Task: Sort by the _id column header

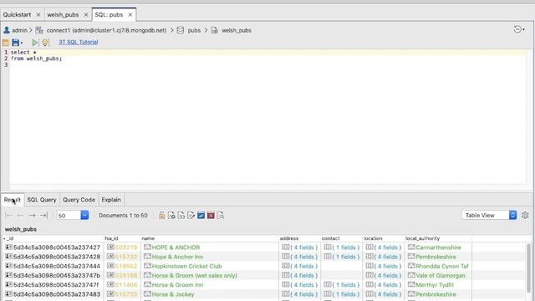Action: (53, 238)
